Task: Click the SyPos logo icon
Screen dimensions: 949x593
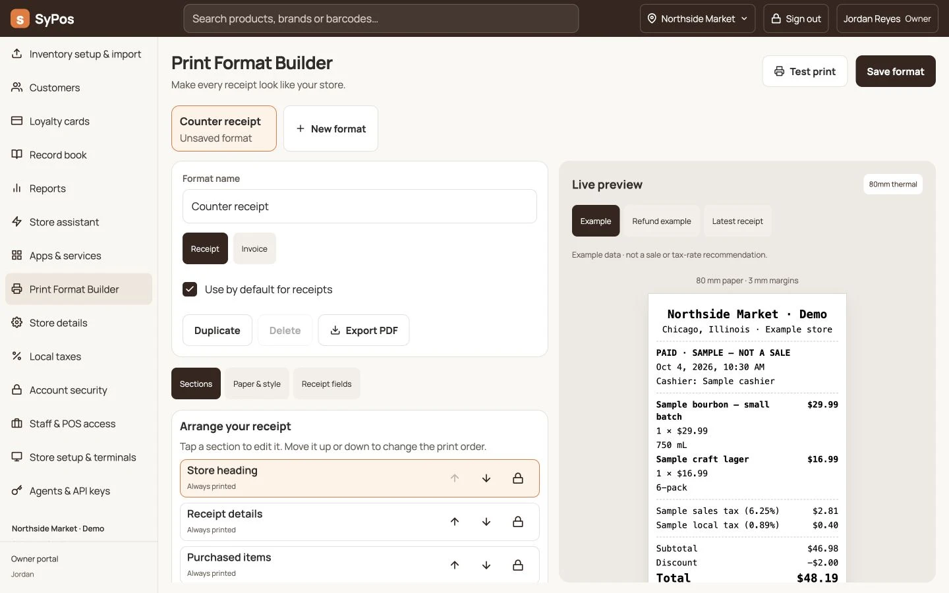Action: (x=20, y=18)
